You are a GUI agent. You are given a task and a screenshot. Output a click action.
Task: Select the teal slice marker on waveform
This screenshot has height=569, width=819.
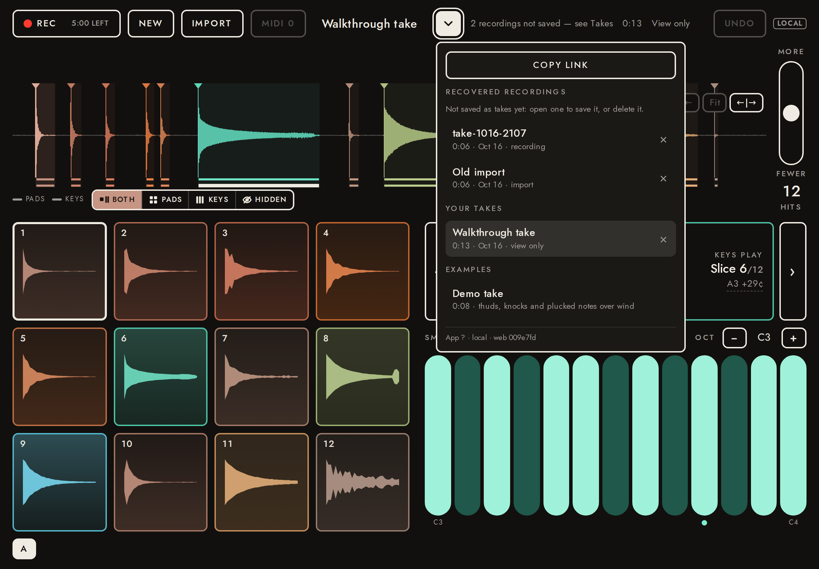198,86
